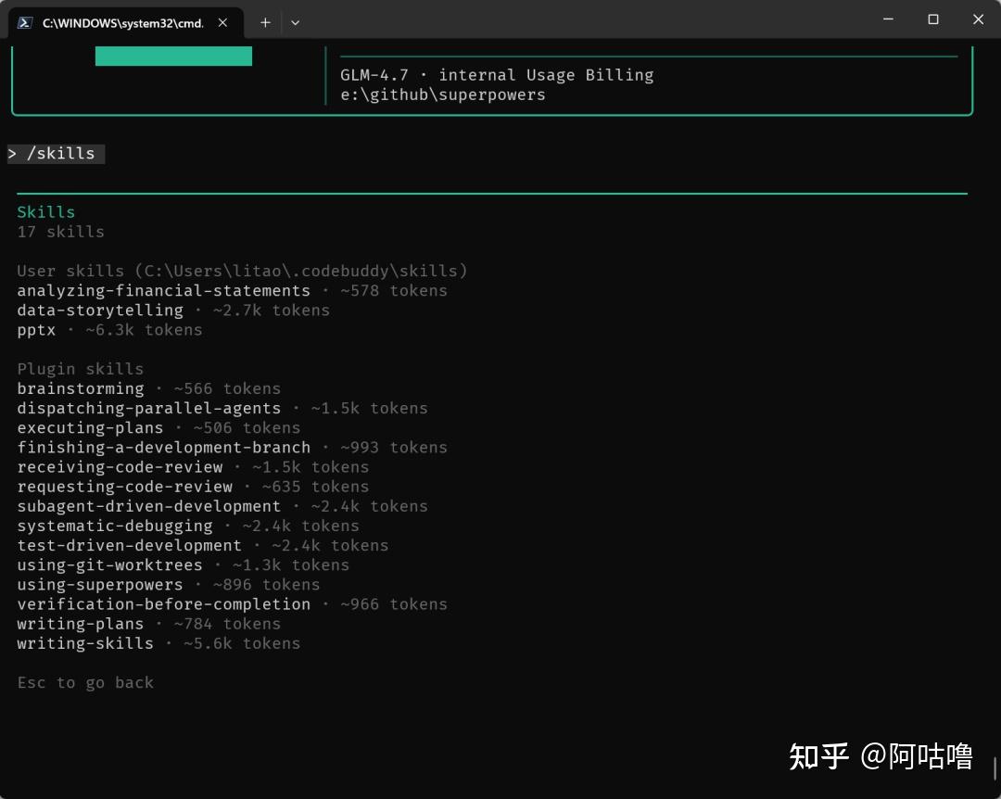This screenshot has width=1001, height=799.
Task: Minimize the terminal window
Action: (888, 19)
